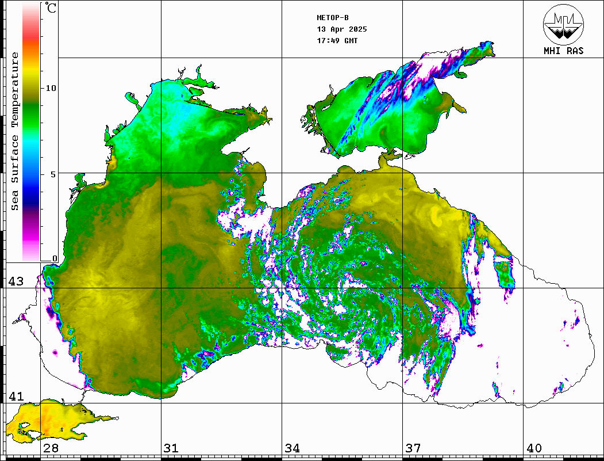Click the '0' value on temperature scale
Image resolution: width=604 pixels, height=461 pixels.
(55, 258)
